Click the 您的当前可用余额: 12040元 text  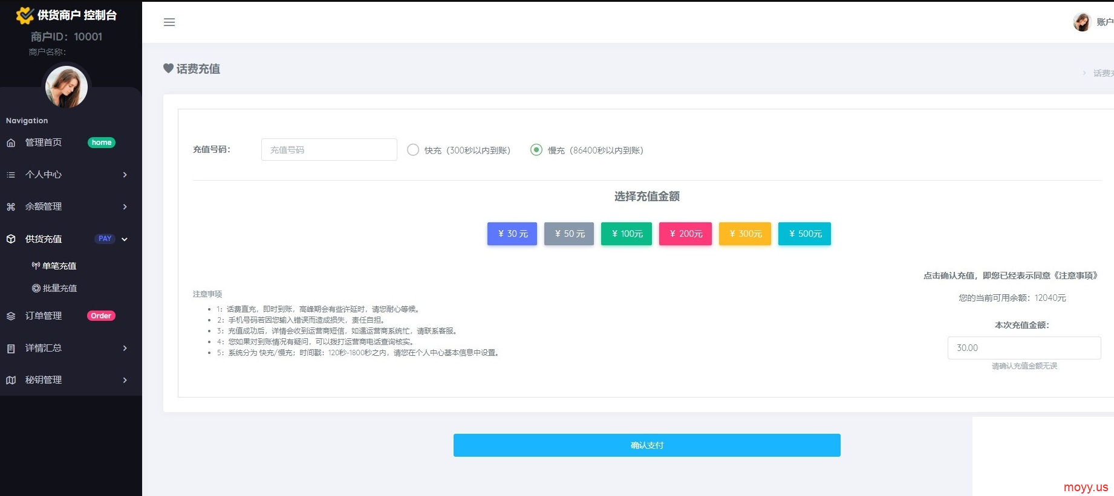pyautogui.click(x=1012, y=298)
